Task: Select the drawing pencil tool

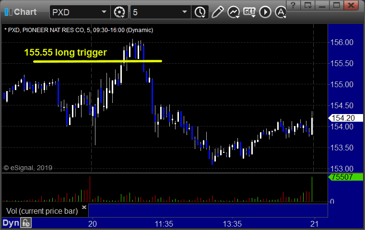Action: click(x=218, y=12)
